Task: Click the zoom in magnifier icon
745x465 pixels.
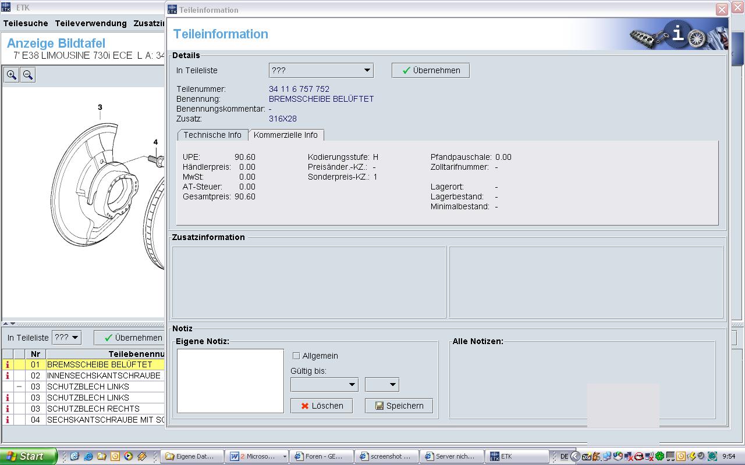Action: coord(12,75)
